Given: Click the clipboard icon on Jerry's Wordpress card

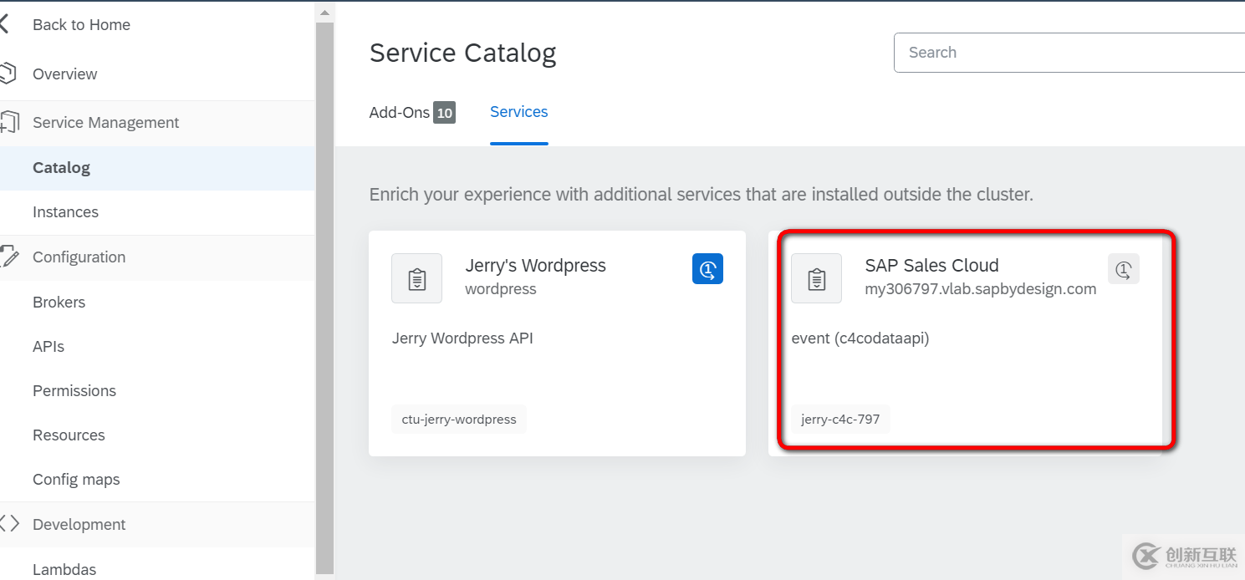Looking at the screenshot, I should (416, 278).
